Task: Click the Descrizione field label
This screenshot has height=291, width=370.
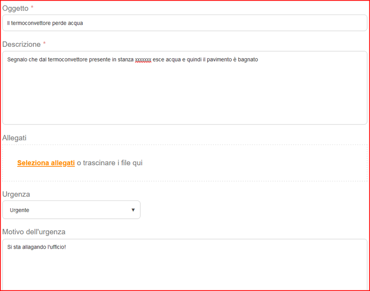Action: [22, 44]
